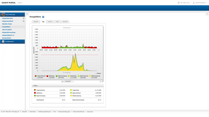Open the Energiebilanz help icon

click(x=43, y=17)
